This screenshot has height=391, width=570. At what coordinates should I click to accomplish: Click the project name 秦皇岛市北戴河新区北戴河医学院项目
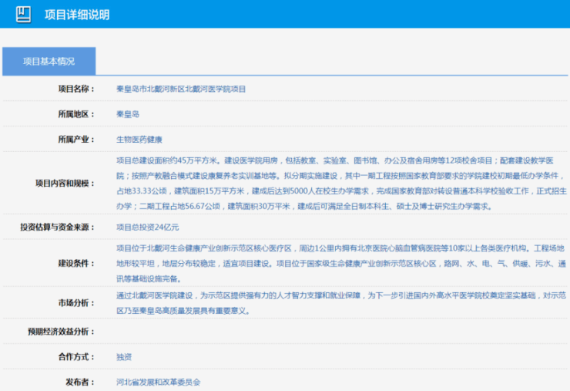180,89
